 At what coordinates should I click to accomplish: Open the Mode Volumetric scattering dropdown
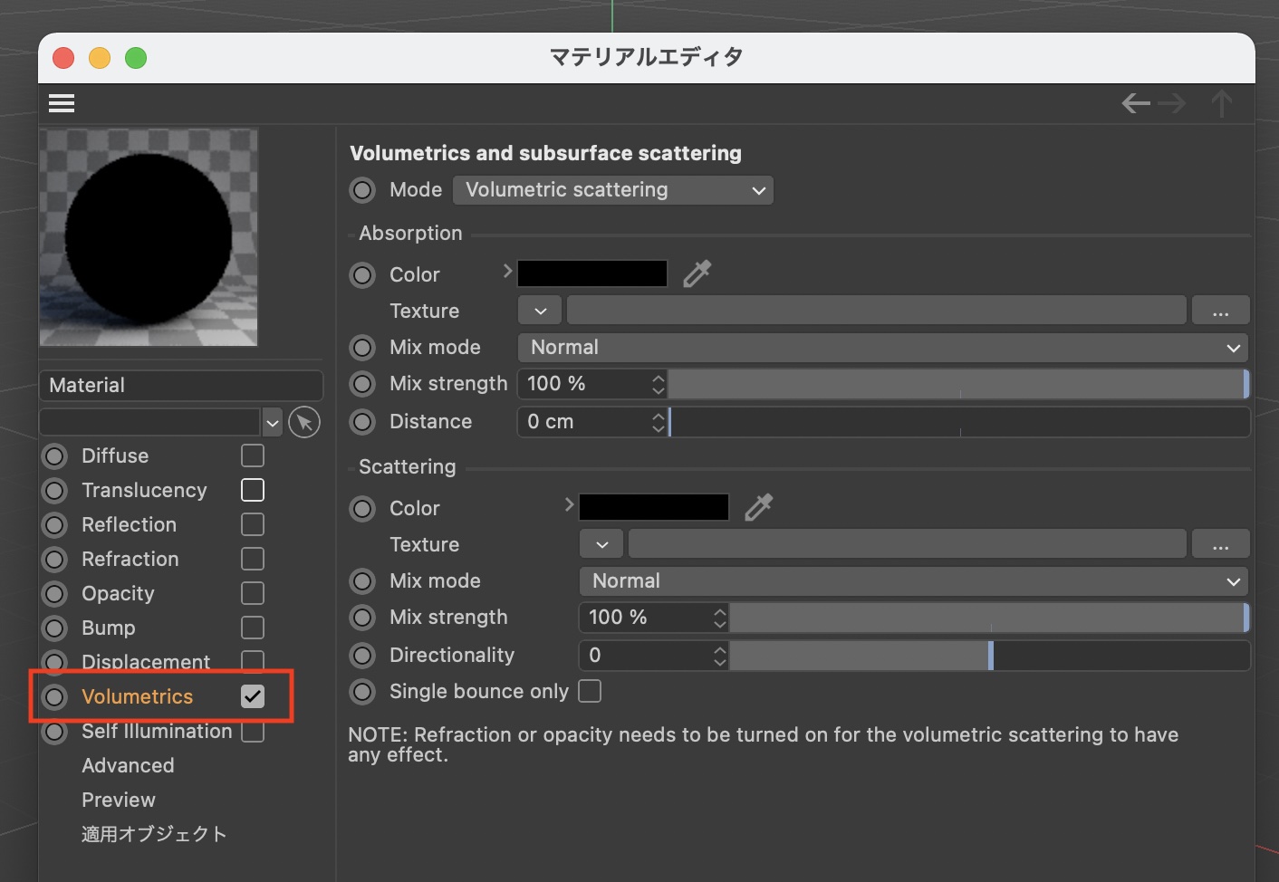[x=613, y=190]
